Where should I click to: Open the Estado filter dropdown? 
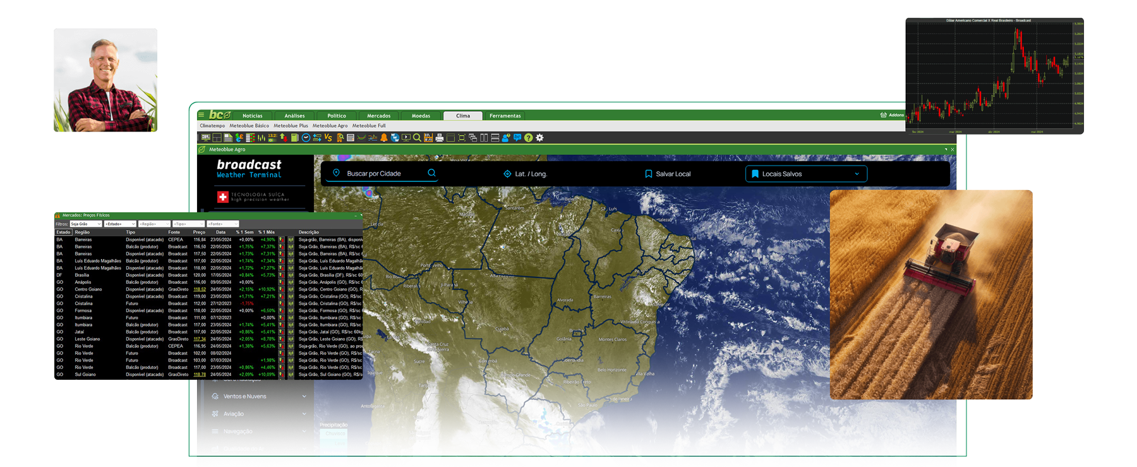(120, 224)
